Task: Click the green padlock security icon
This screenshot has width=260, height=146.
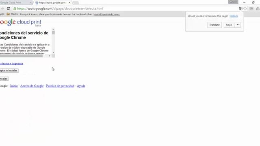Action: [15, 9]
